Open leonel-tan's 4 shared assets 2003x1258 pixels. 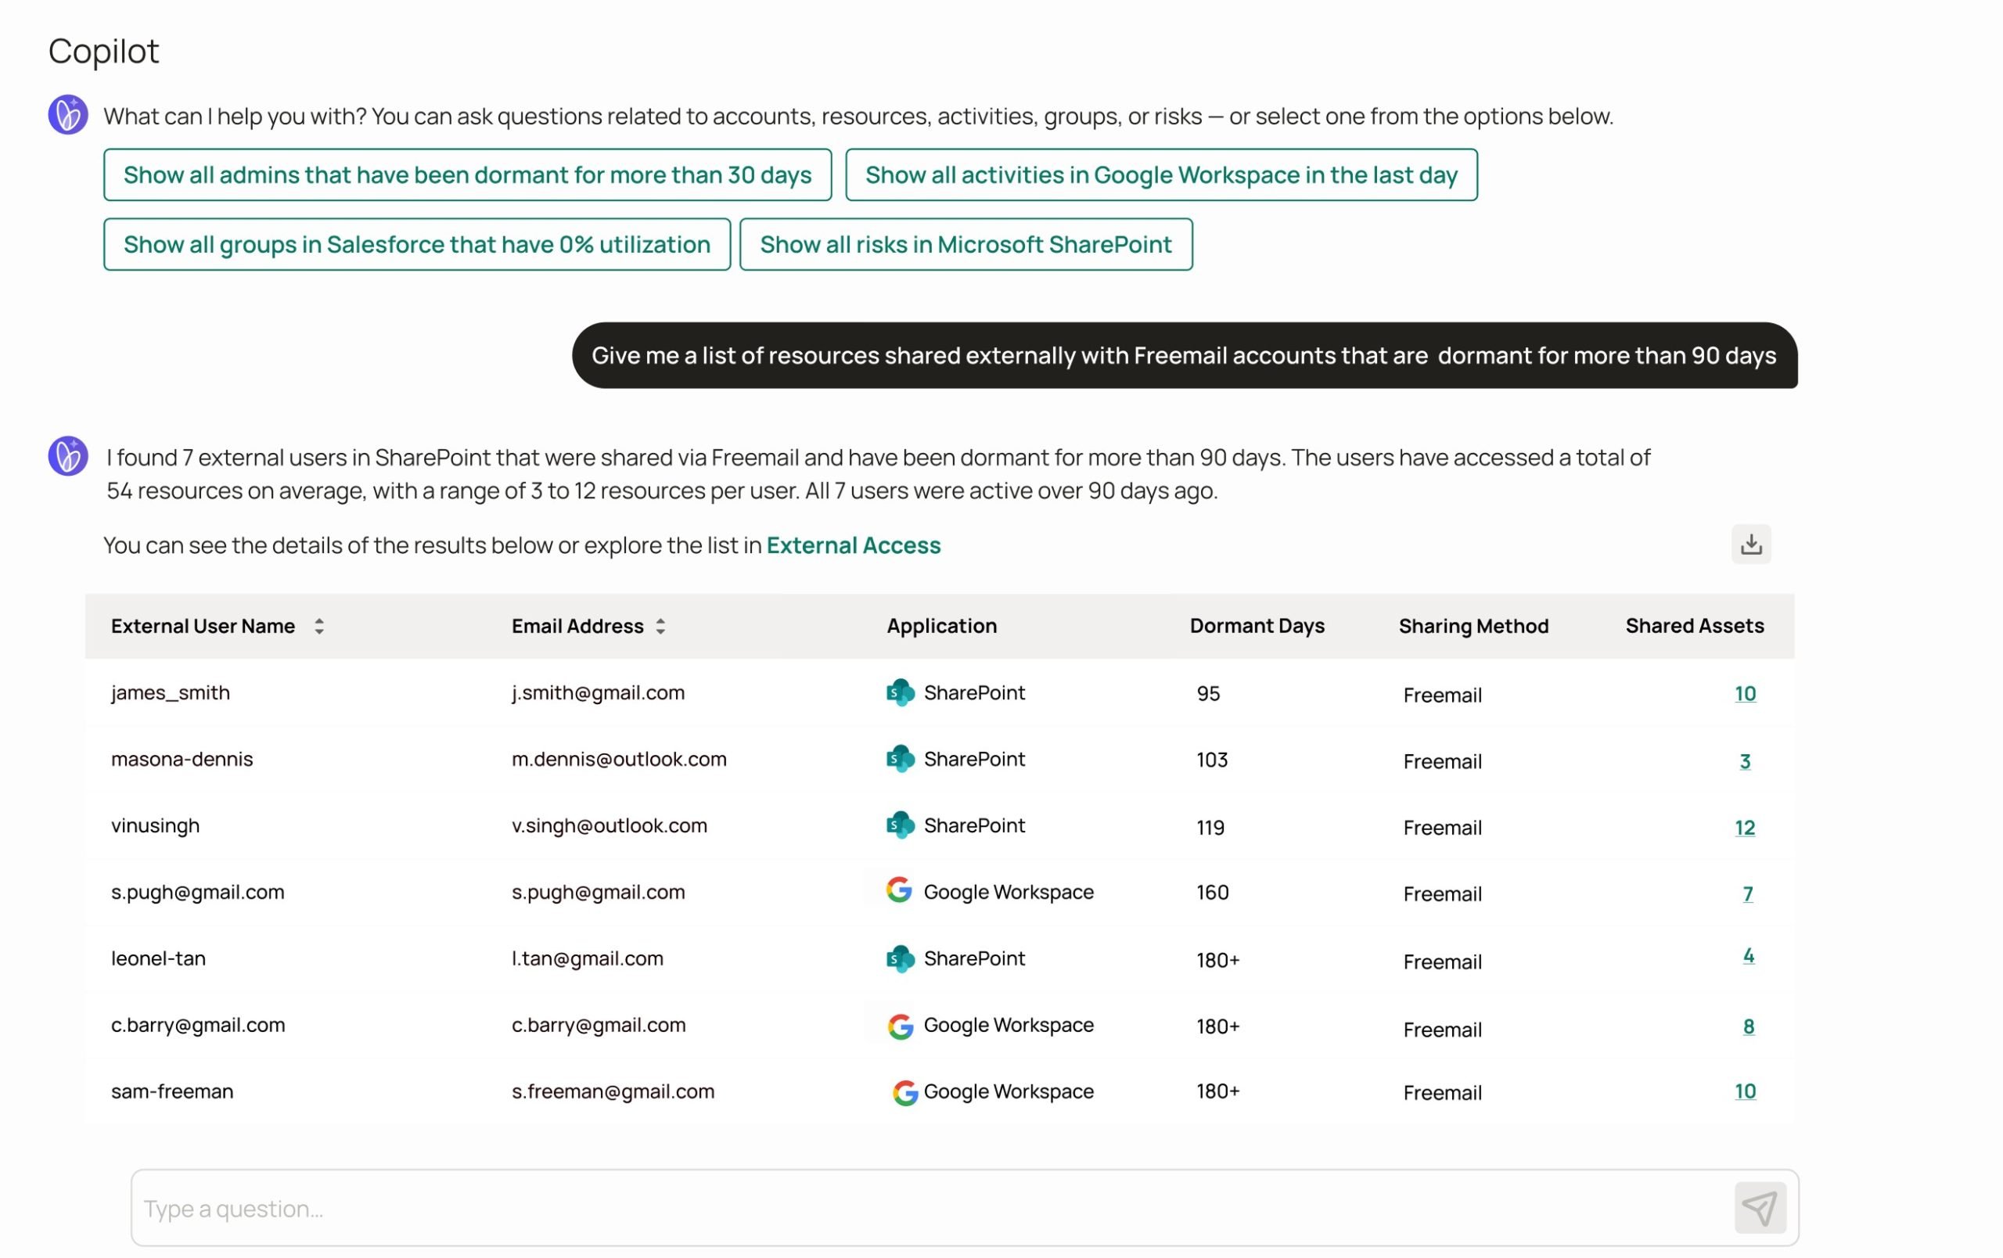(1748, 955)
